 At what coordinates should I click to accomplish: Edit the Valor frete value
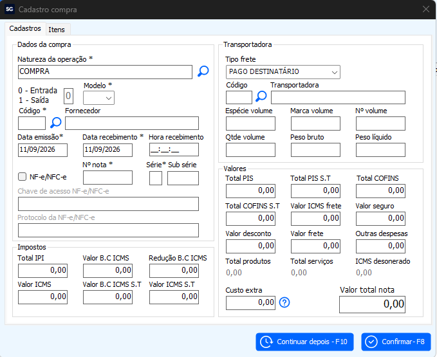point(315,246)
